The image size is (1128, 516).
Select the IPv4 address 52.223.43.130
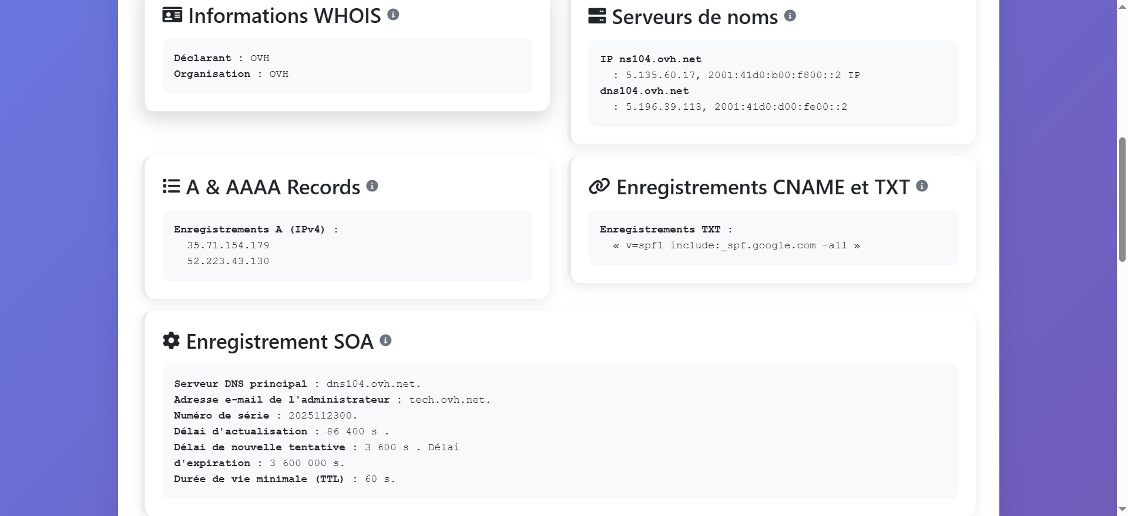[x=228, y=261]
